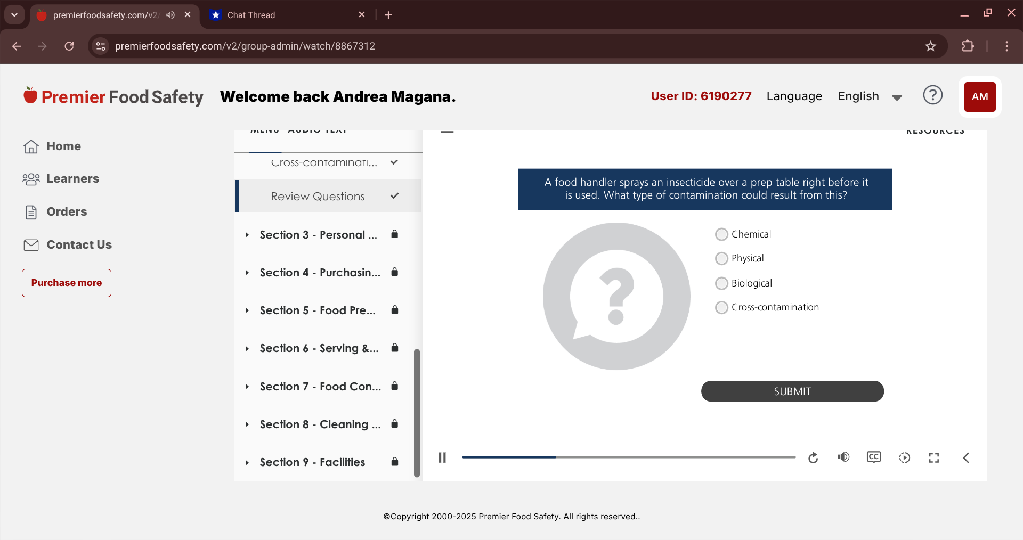The image size is (1023, 540).
Task: Click the lock icon on Section 7
Action: tap(395, 386)
